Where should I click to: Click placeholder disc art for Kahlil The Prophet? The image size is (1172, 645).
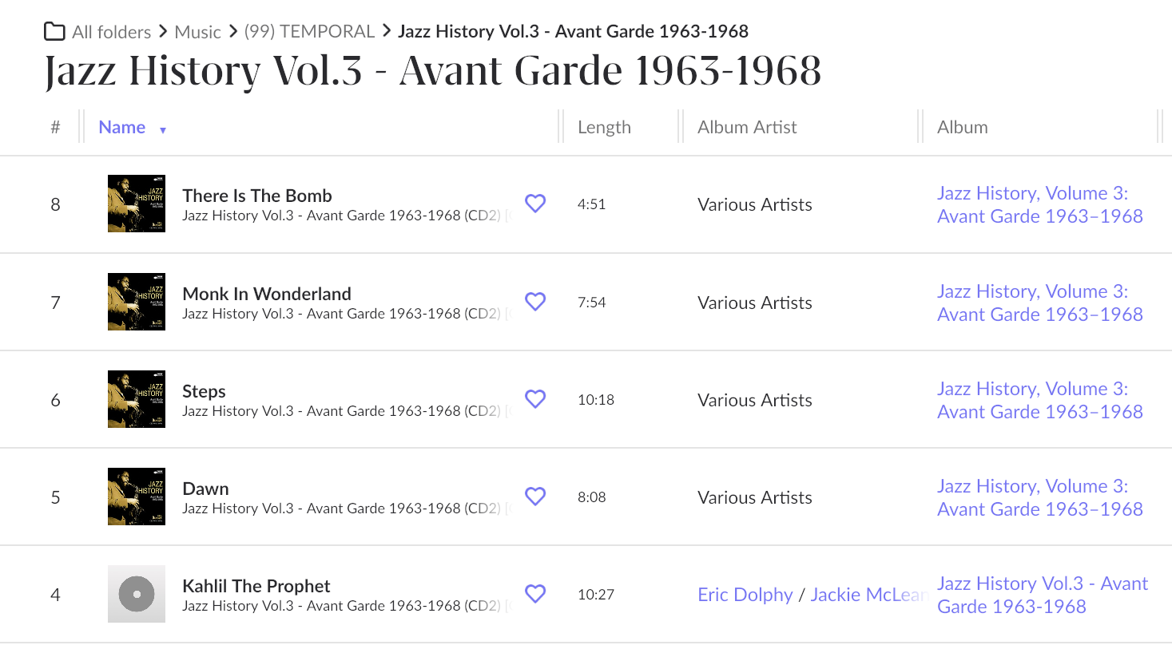pyautogui.click(x=137, y=594)
